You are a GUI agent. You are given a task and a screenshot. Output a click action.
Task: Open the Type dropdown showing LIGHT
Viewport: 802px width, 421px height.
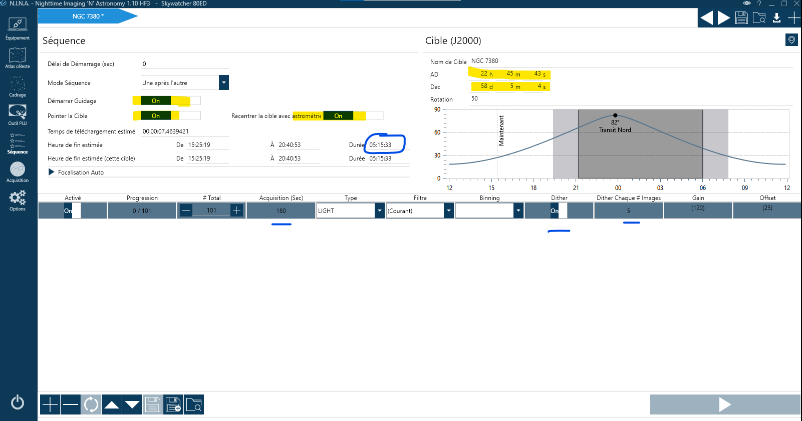(380, 210)
